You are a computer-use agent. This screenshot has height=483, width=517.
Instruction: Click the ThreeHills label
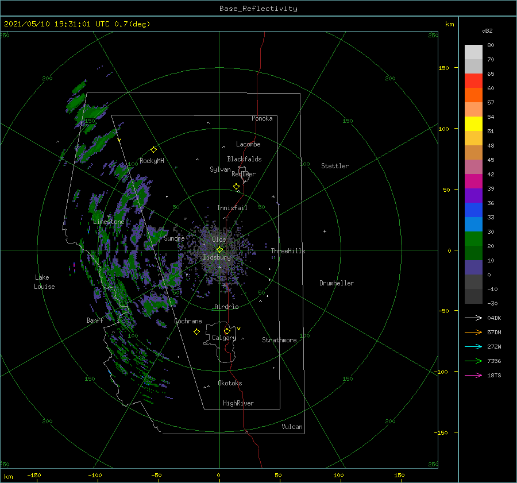pyautogui.click(x=288, y=251)
